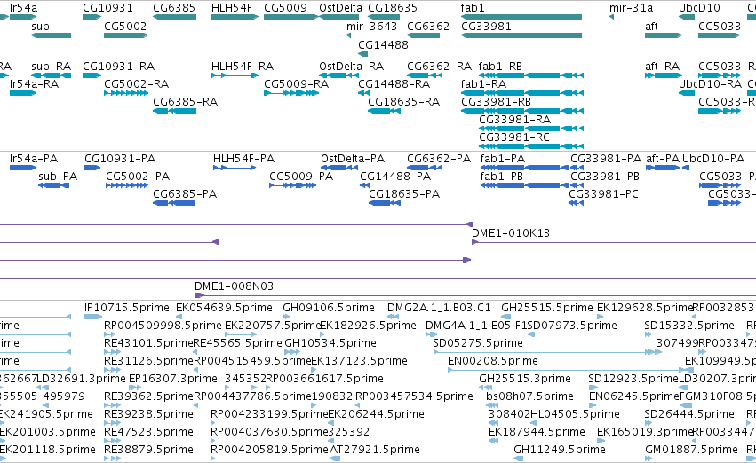This screenshot has height=463, width=756.
Task: Open the fab1-PA protein label
Action: [503, 159]
